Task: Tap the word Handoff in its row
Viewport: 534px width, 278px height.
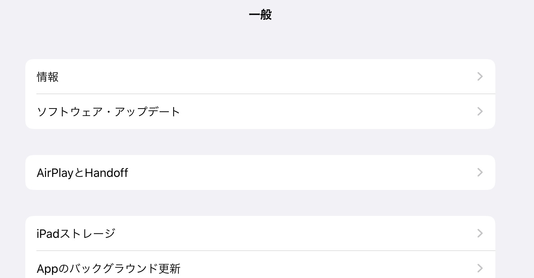Action: tap(106, 173)
